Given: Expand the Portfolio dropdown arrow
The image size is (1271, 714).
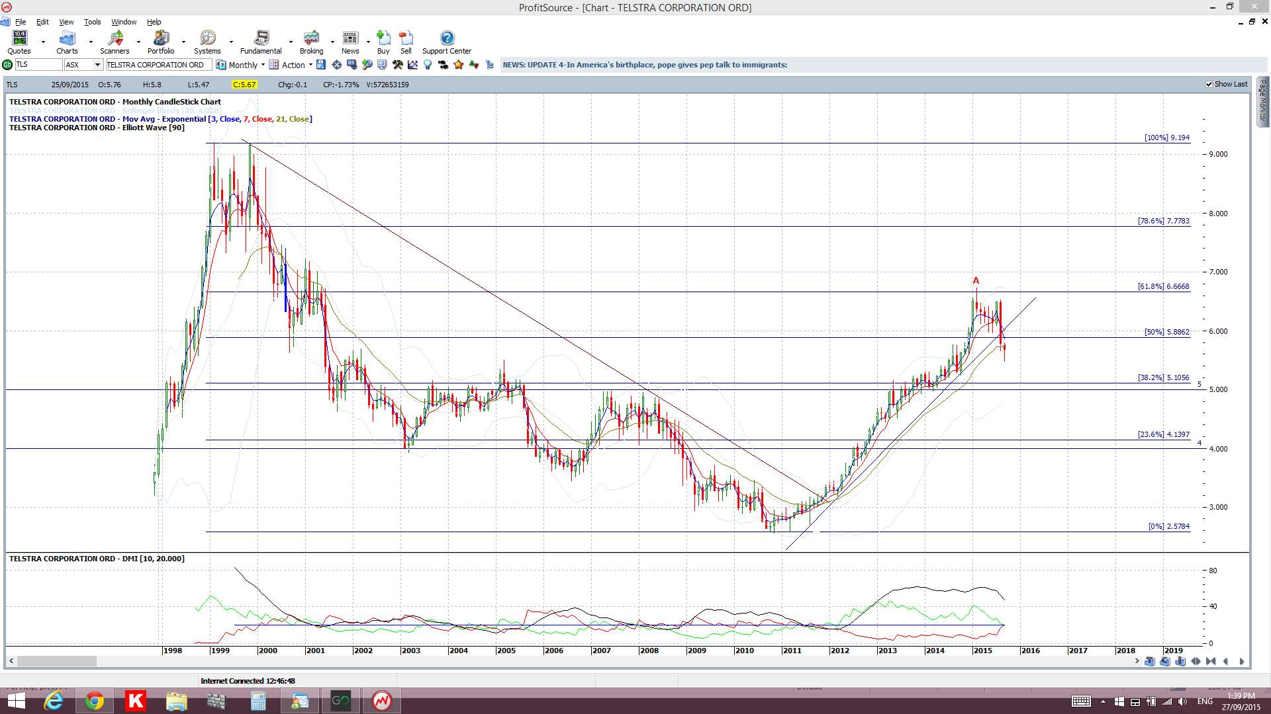Looking at the screenshot, I should pos(183,42).
